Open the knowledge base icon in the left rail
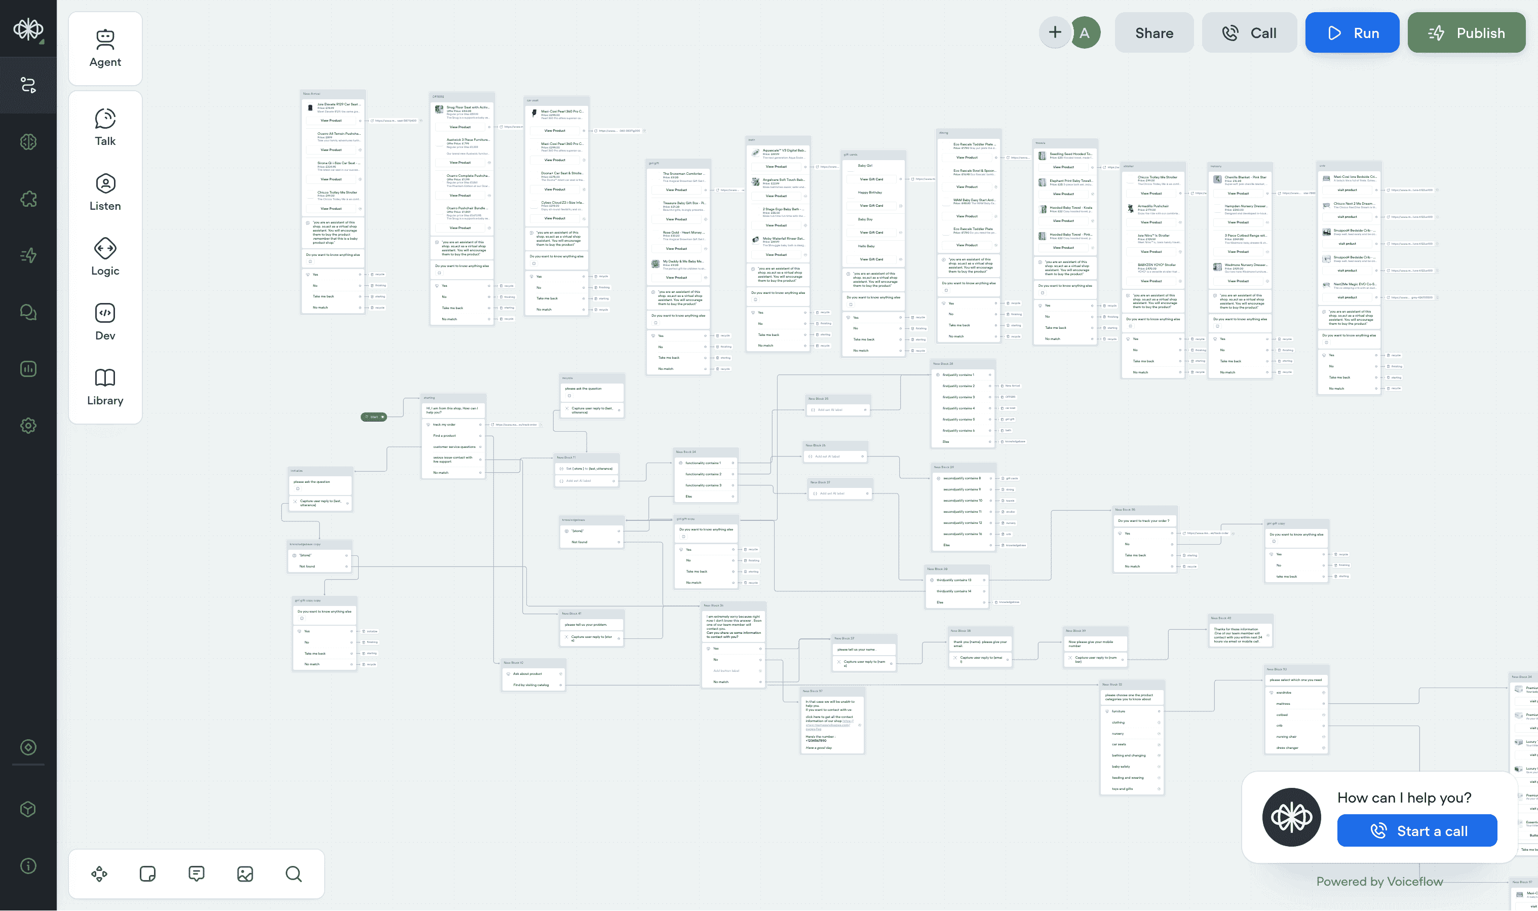This screenshot has height=911, width=1538. click(x=29, y=142)
